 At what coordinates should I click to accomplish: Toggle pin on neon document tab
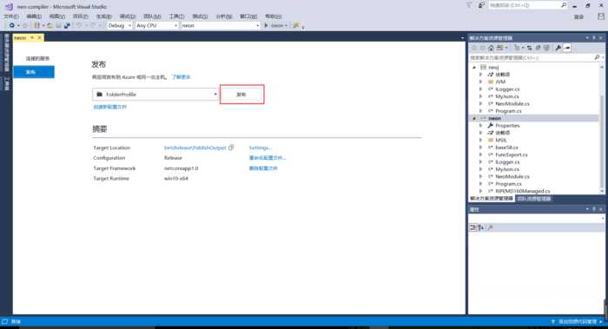point(32,37)
